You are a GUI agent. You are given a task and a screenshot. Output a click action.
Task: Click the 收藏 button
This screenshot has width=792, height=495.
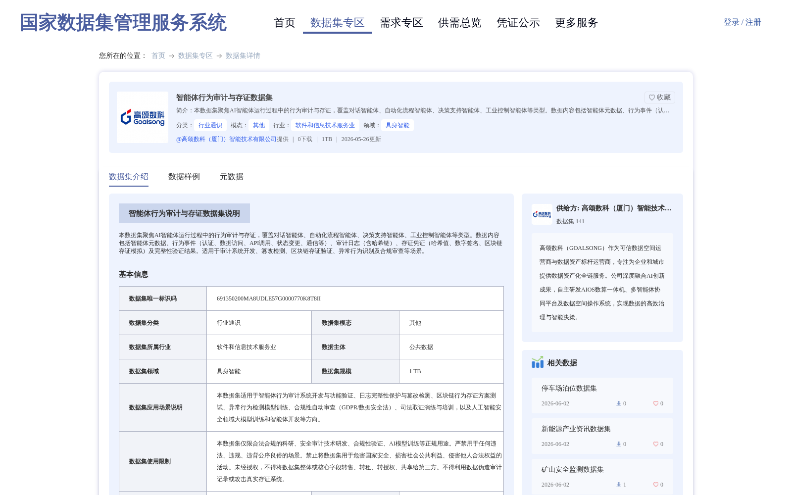tap(660, 98)
